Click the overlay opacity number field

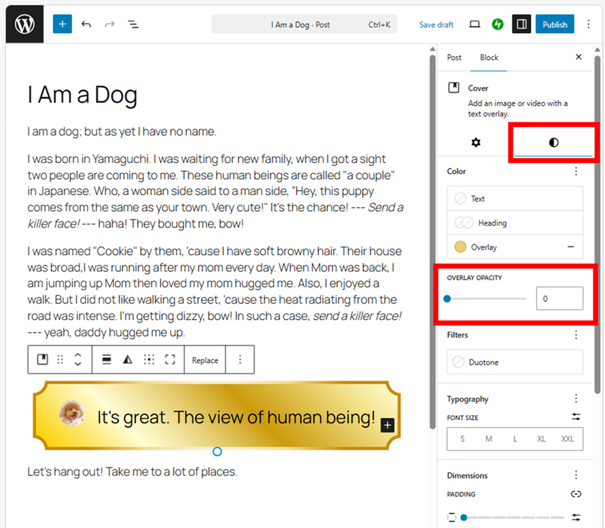[559, 298]
